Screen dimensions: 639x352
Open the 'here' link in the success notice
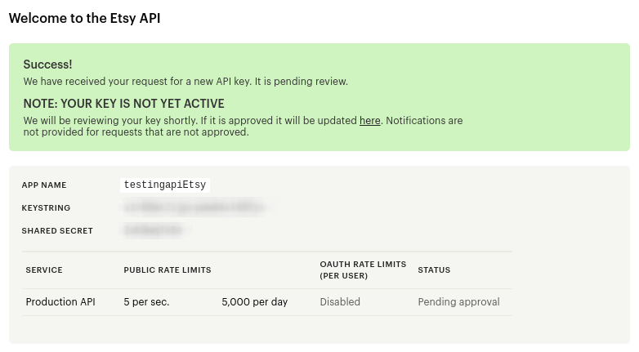pyautogui.click(x=369, y=121)
